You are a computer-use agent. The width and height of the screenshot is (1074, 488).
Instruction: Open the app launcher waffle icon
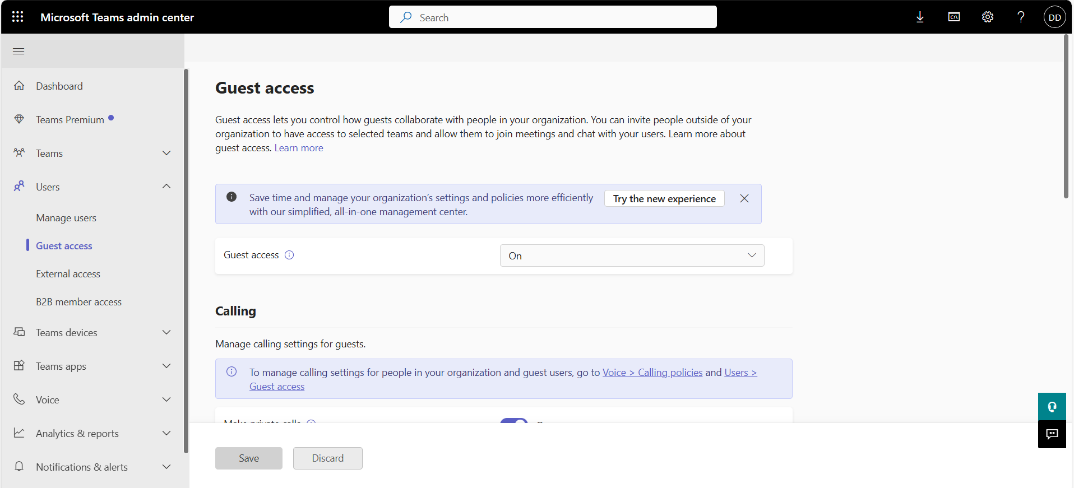pos(17,17)
